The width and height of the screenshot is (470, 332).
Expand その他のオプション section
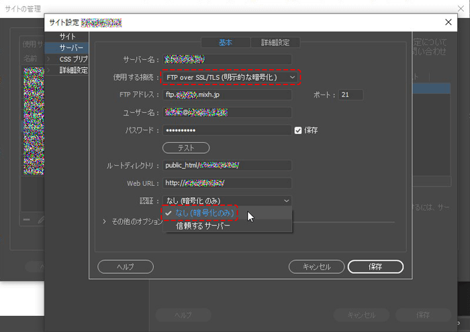[x=104, y=221]
